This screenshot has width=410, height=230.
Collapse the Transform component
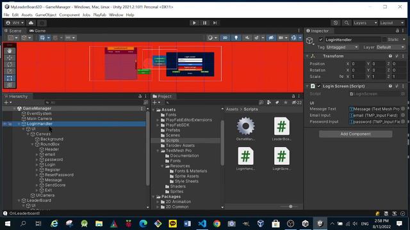click(x=307, y=56)
